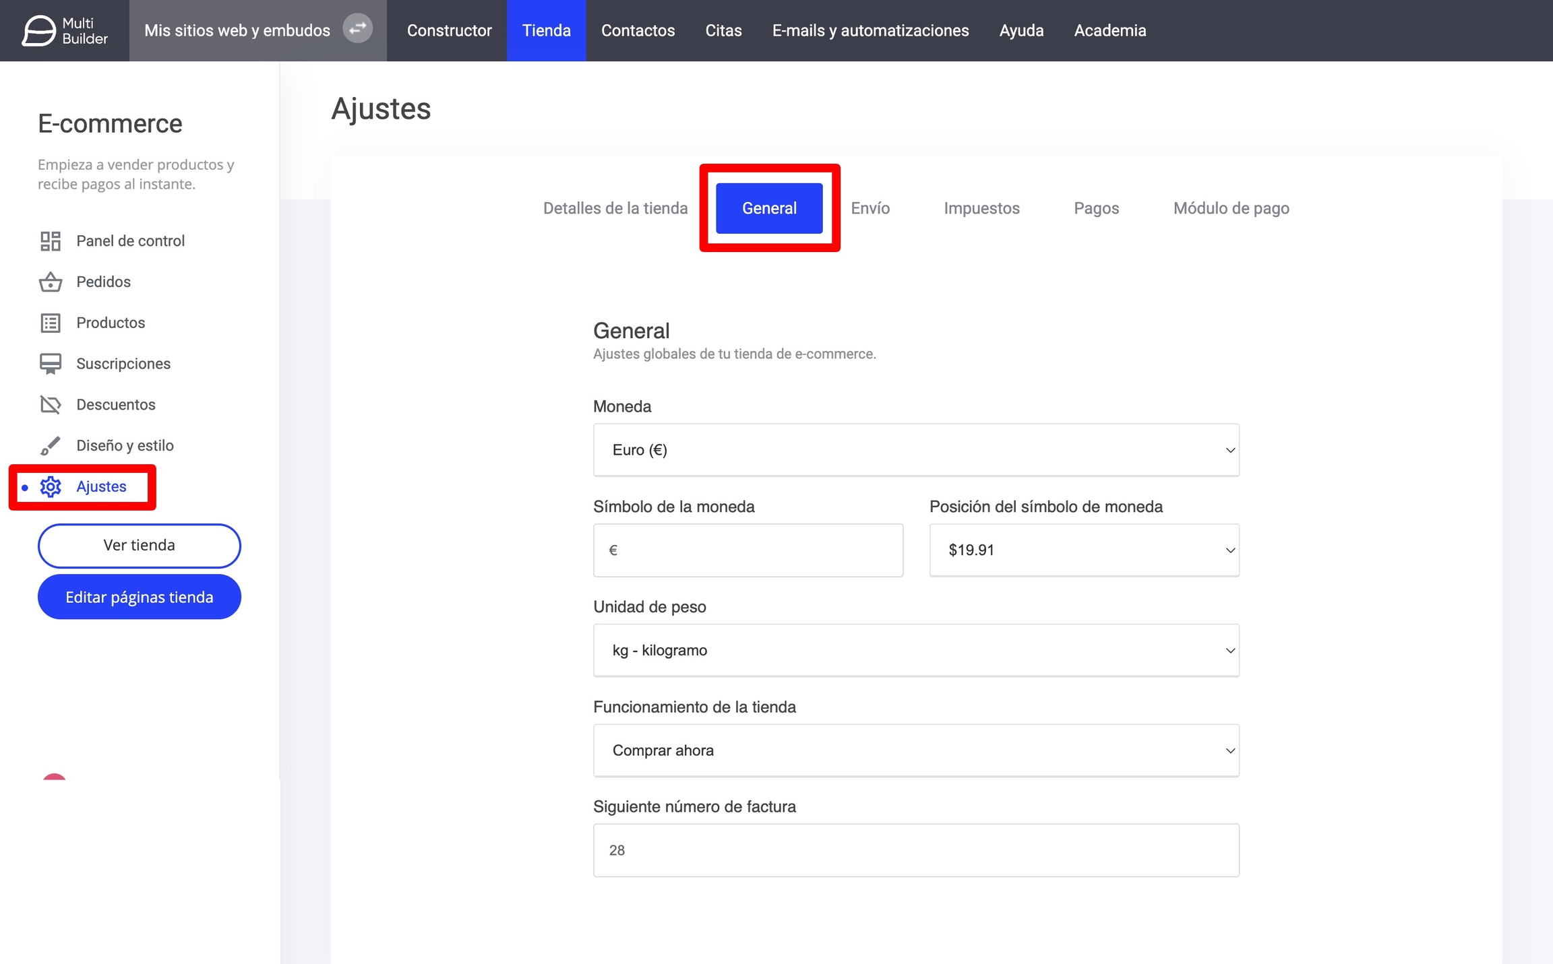1553x964 pixels.
Task: Click the Descuentos tag icon
Action: (51, 404)
